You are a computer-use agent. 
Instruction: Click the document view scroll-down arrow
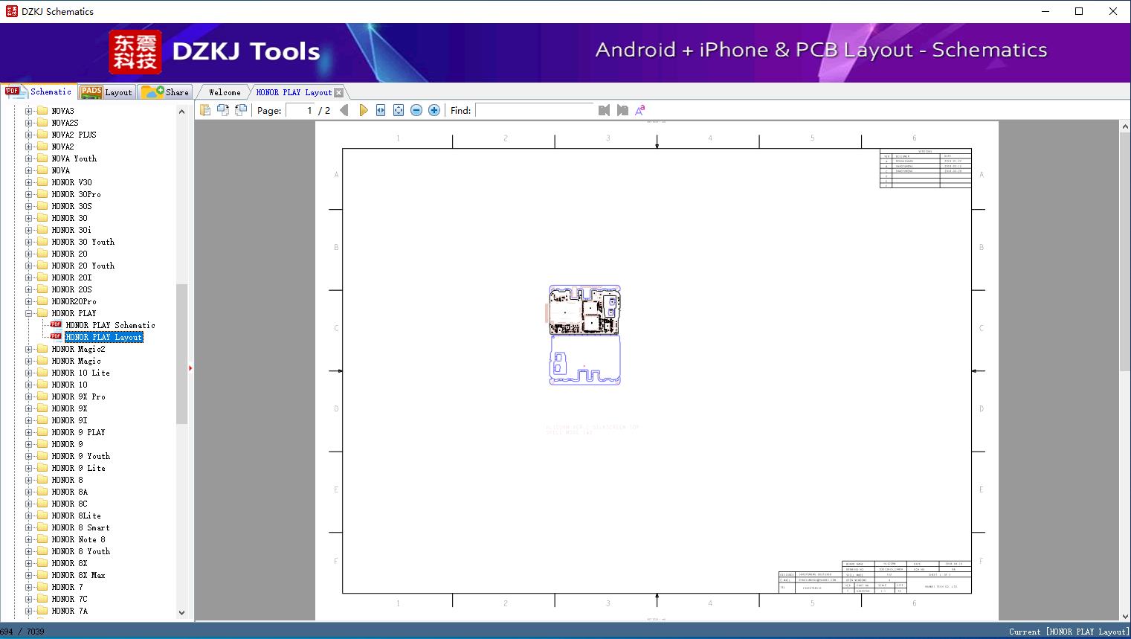click(1125, 615)
